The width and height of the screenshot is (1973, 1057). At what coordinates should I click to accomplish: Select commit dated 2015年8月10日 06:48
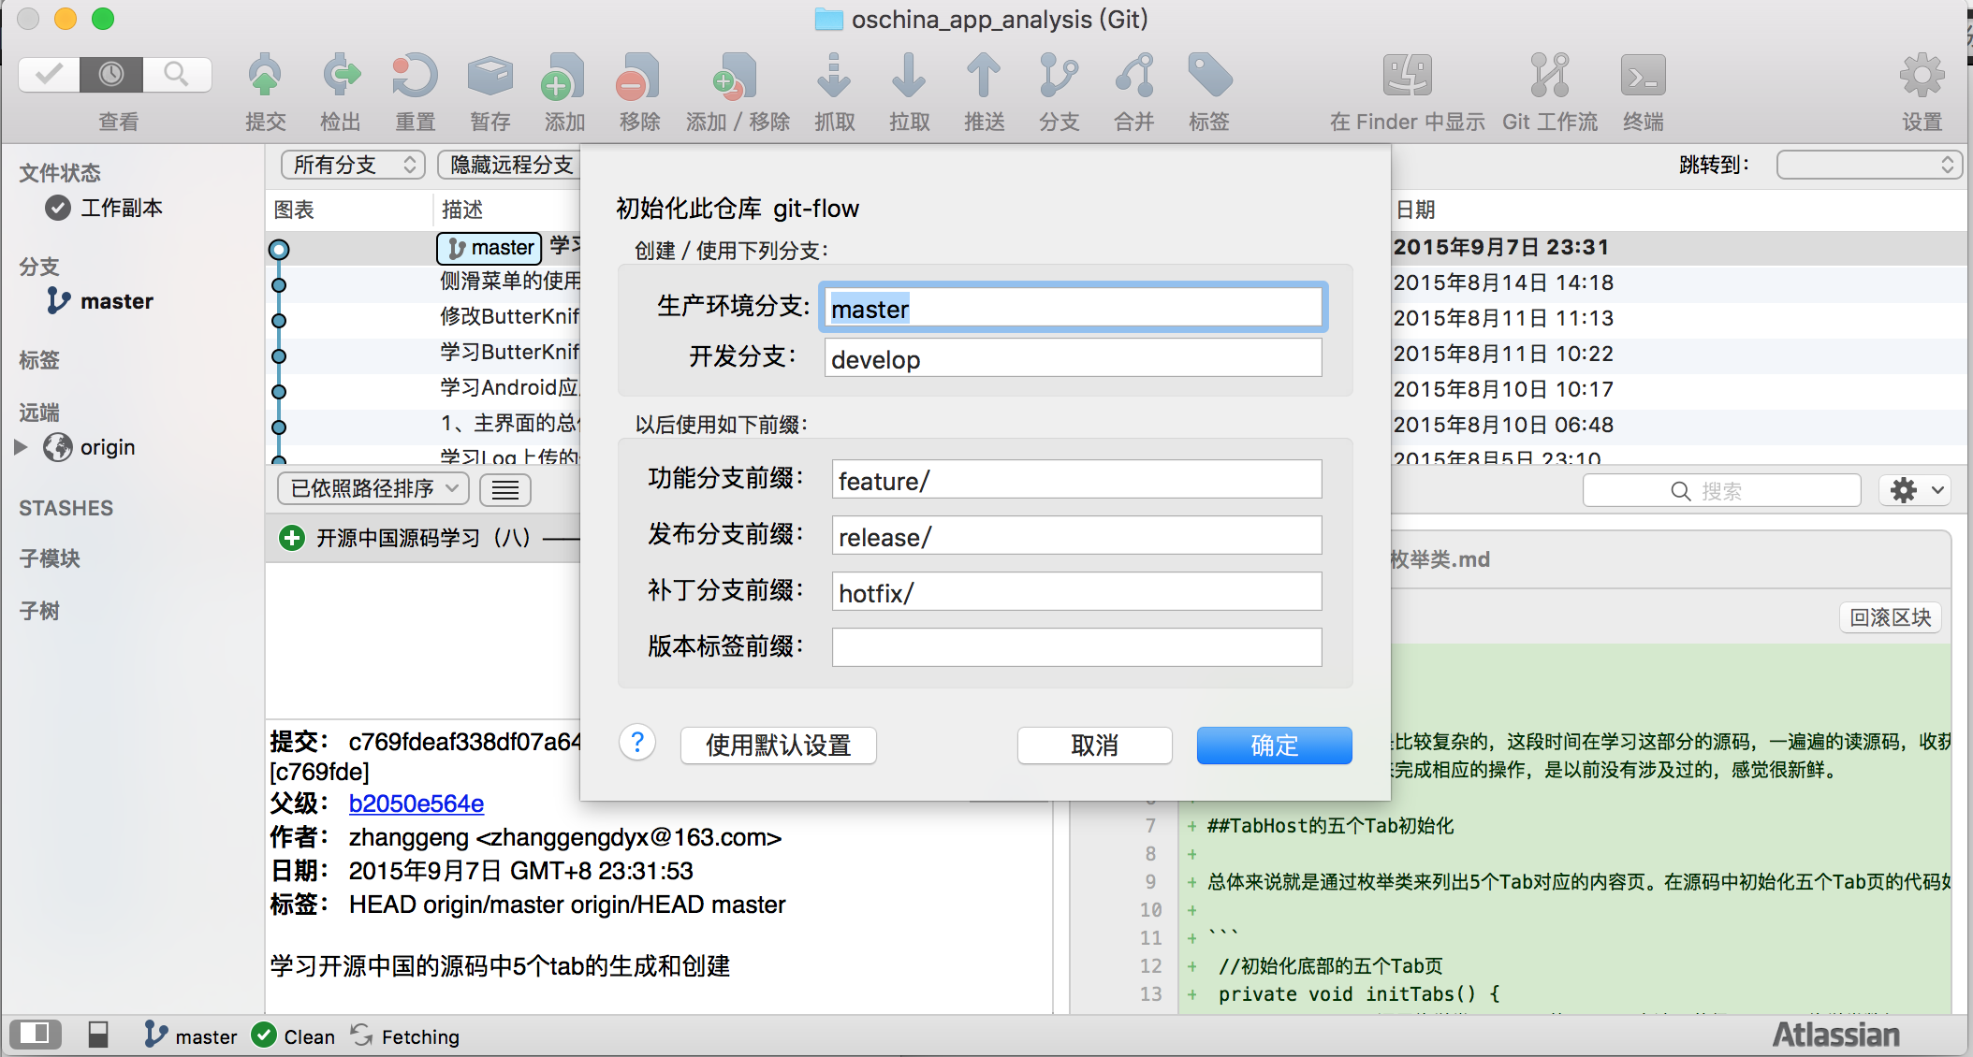click(x=1503, y=425)
